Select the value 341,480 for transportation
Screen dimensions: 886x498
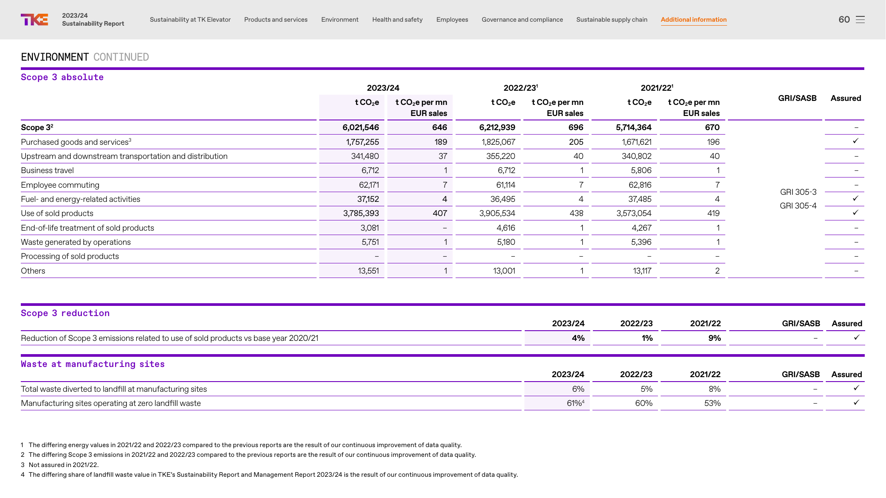tap(365, 156)
